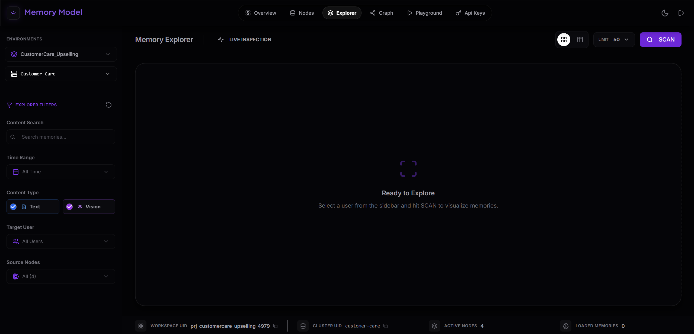Click the logout icon in the top bar
Screen dimensions: 694x334
[682, 13]
